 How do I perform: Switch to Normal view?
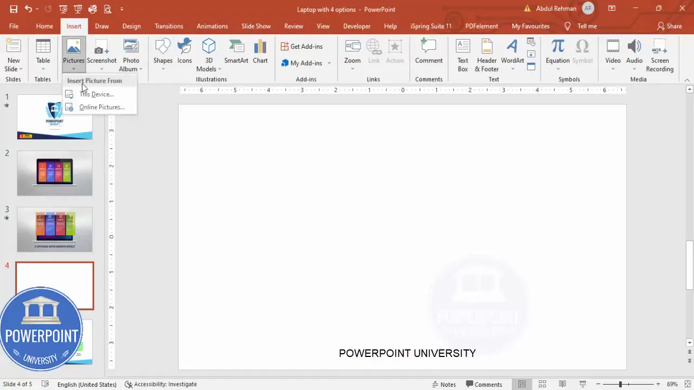click(522, 384)
